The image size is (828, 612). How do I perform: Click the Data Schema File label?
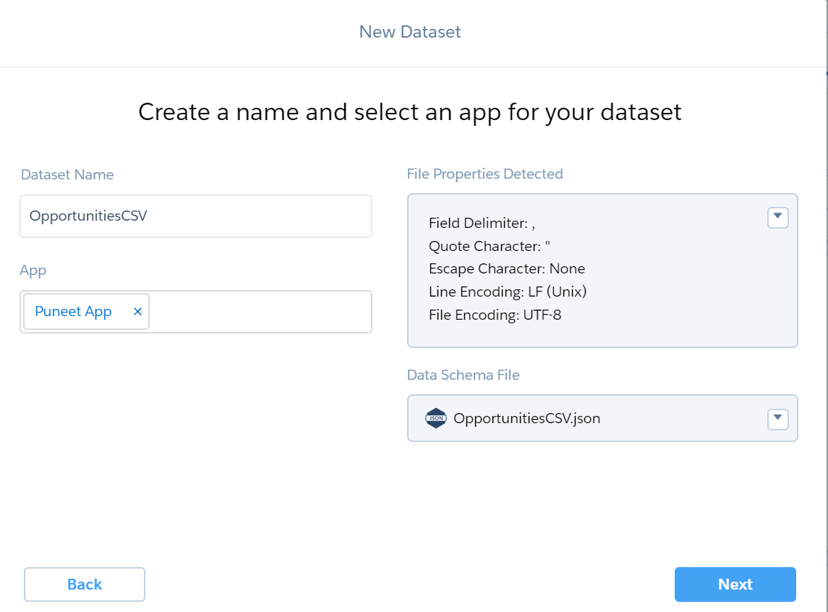tap(464, 375)
